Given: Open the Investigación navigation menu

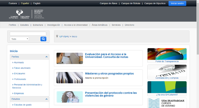Looking at the screenshot, I should point(53,25).
